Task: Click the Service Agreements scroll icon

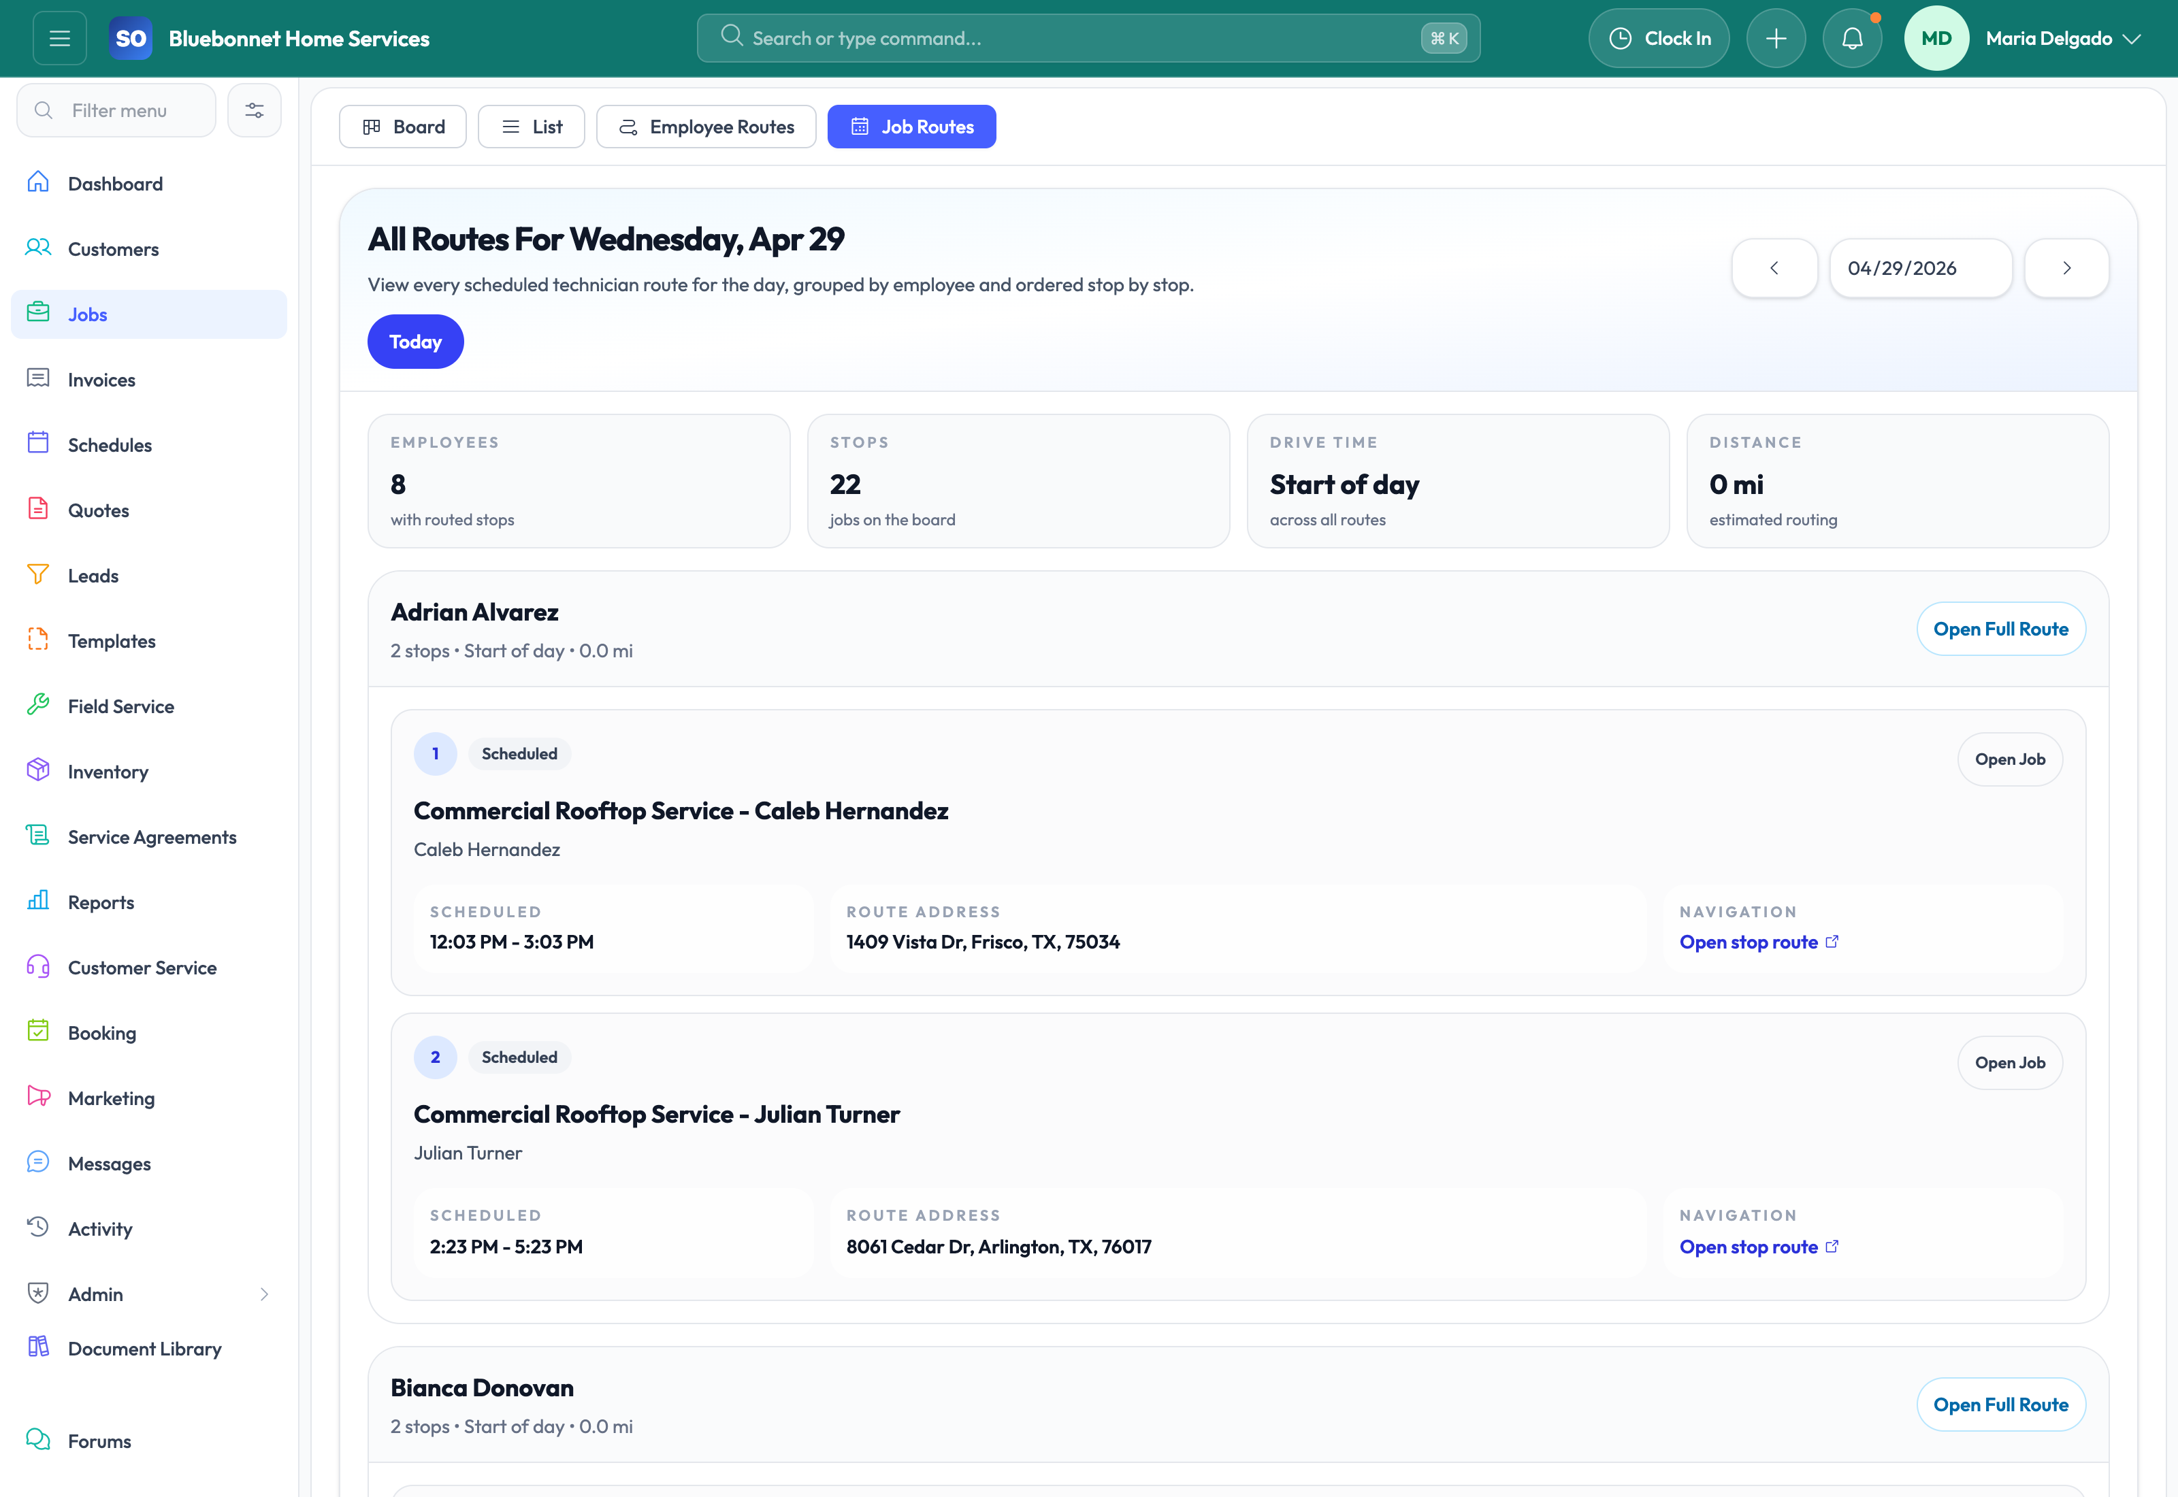Action: [39, 835]
